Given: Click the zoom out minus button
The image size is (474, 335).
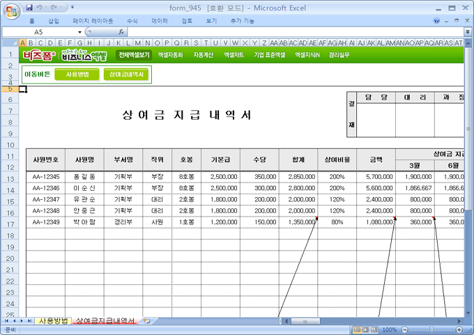Looking at the screenshot, I should tap(403, 329).
